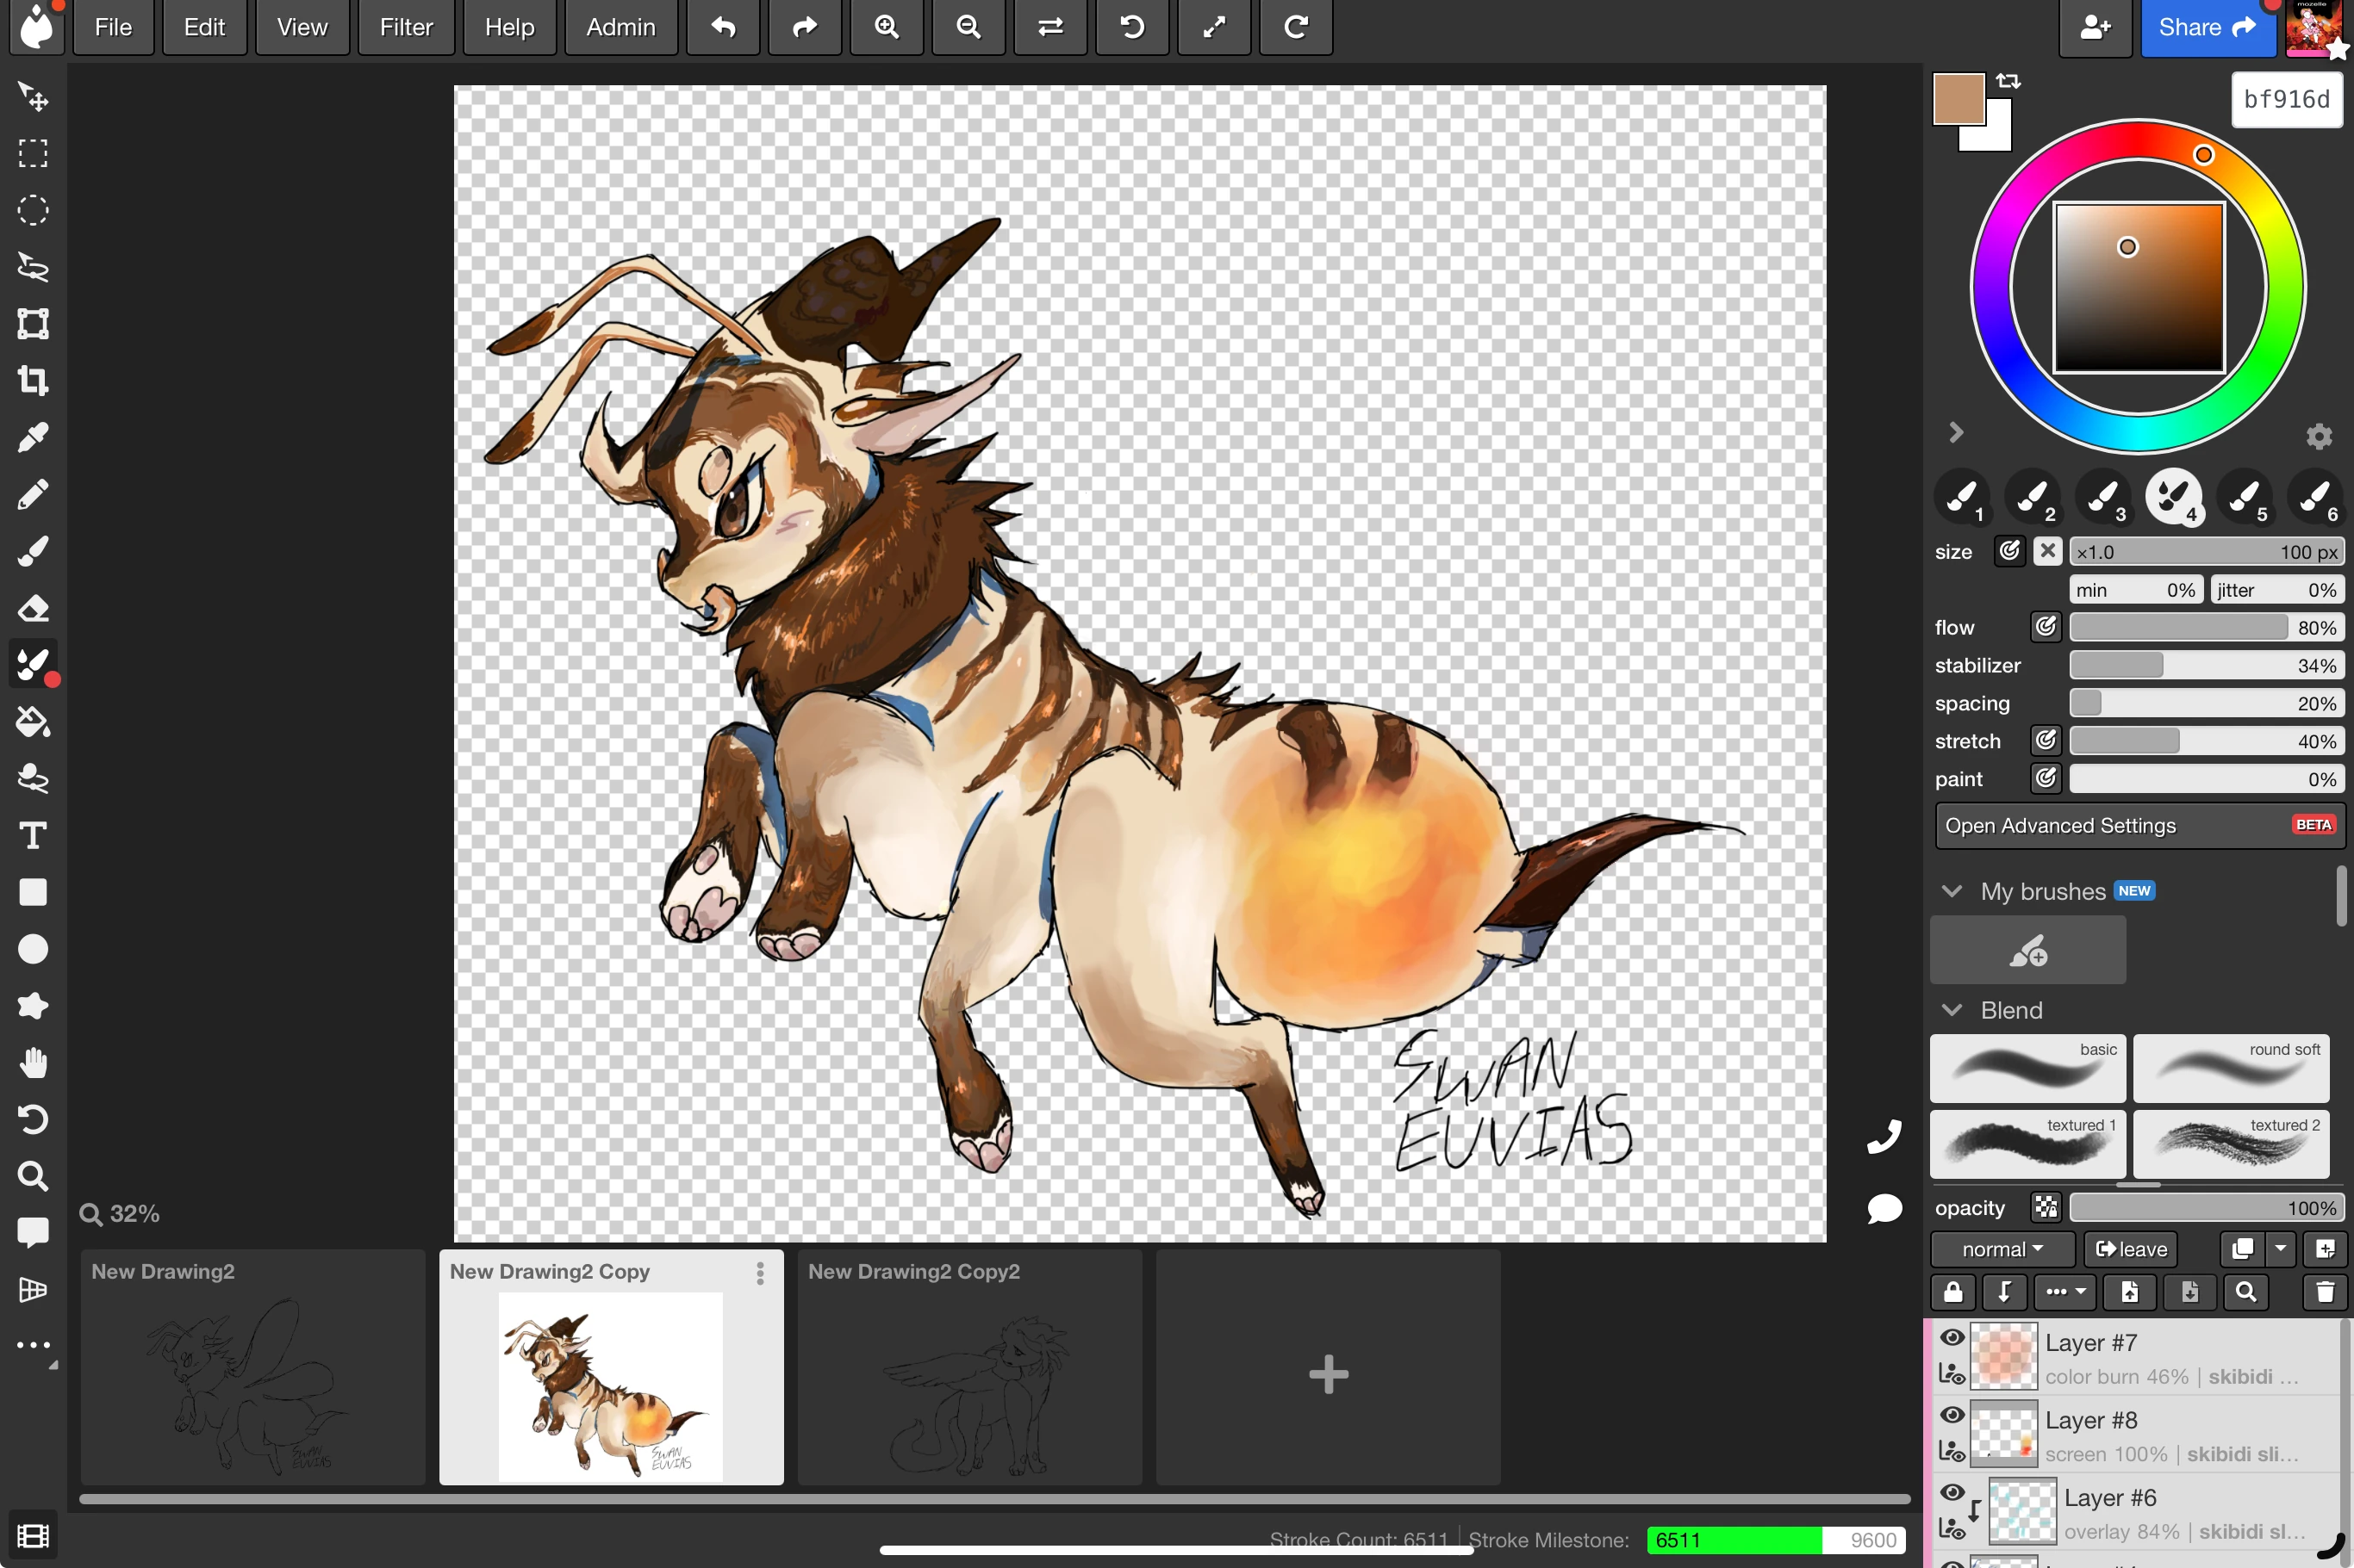2354x1568 pixels.
Task: Adjust the stabilizer slider
Action: tap(2206, 665)
